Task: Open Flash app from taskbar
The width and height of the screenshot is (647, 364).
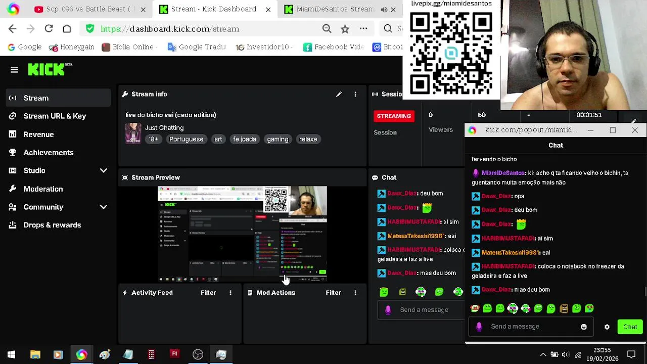Action: [x=174, y=354]
